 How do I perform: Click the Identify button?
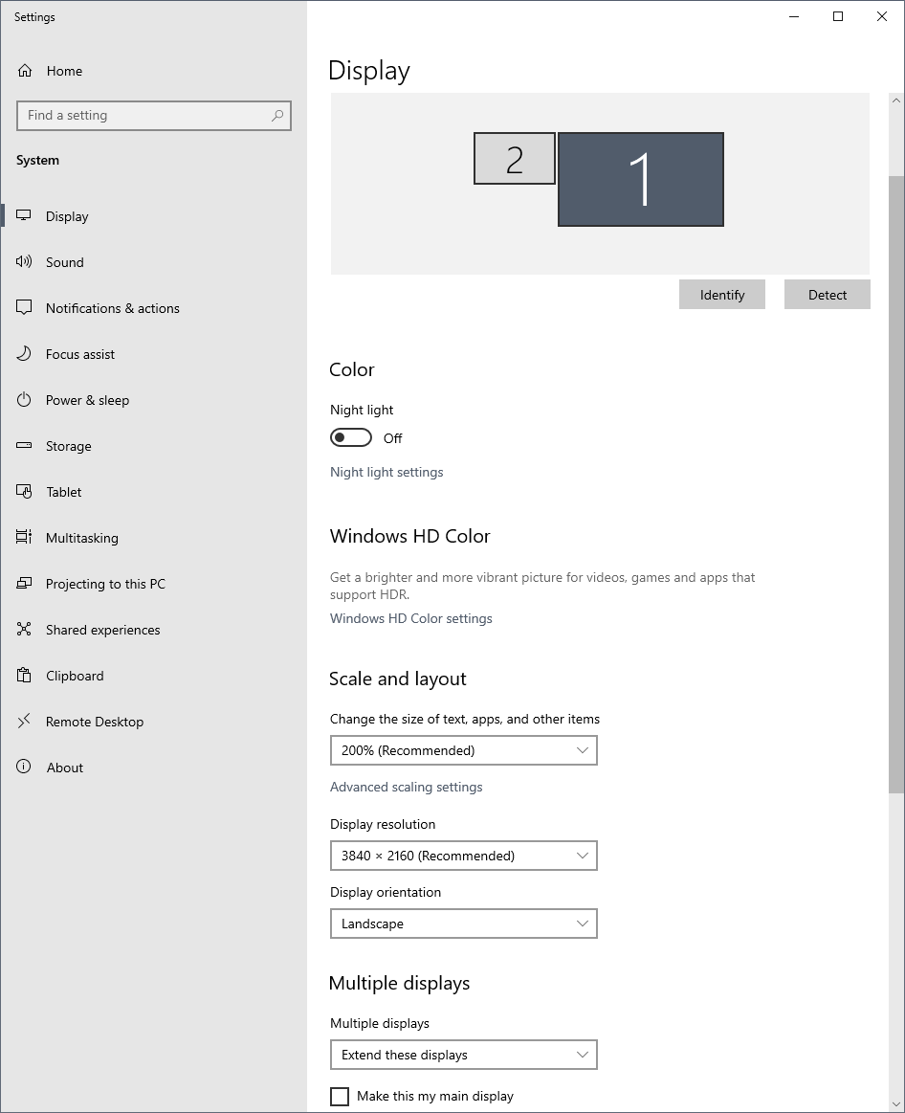(722, 295)
